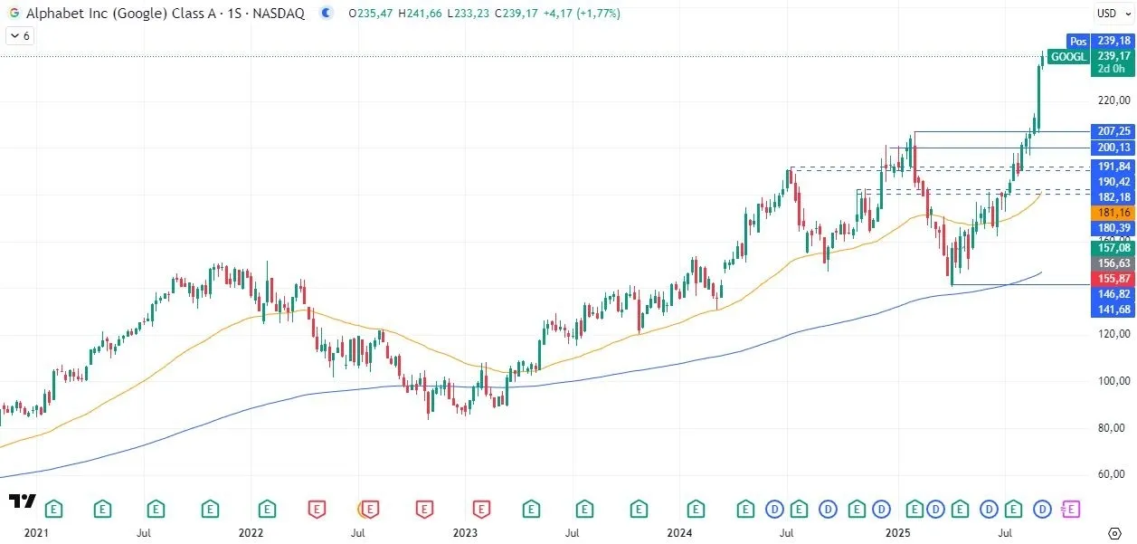Expand the hidden indicators list showing 6

click(18, 35)
